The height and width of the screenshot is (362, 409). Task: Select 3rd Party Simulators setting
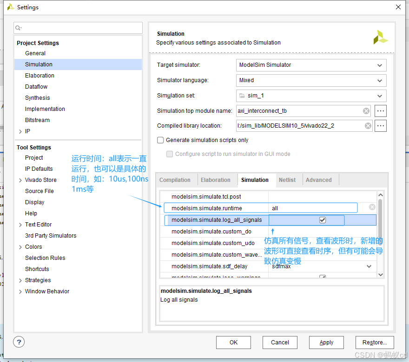[x=51, y=236]
